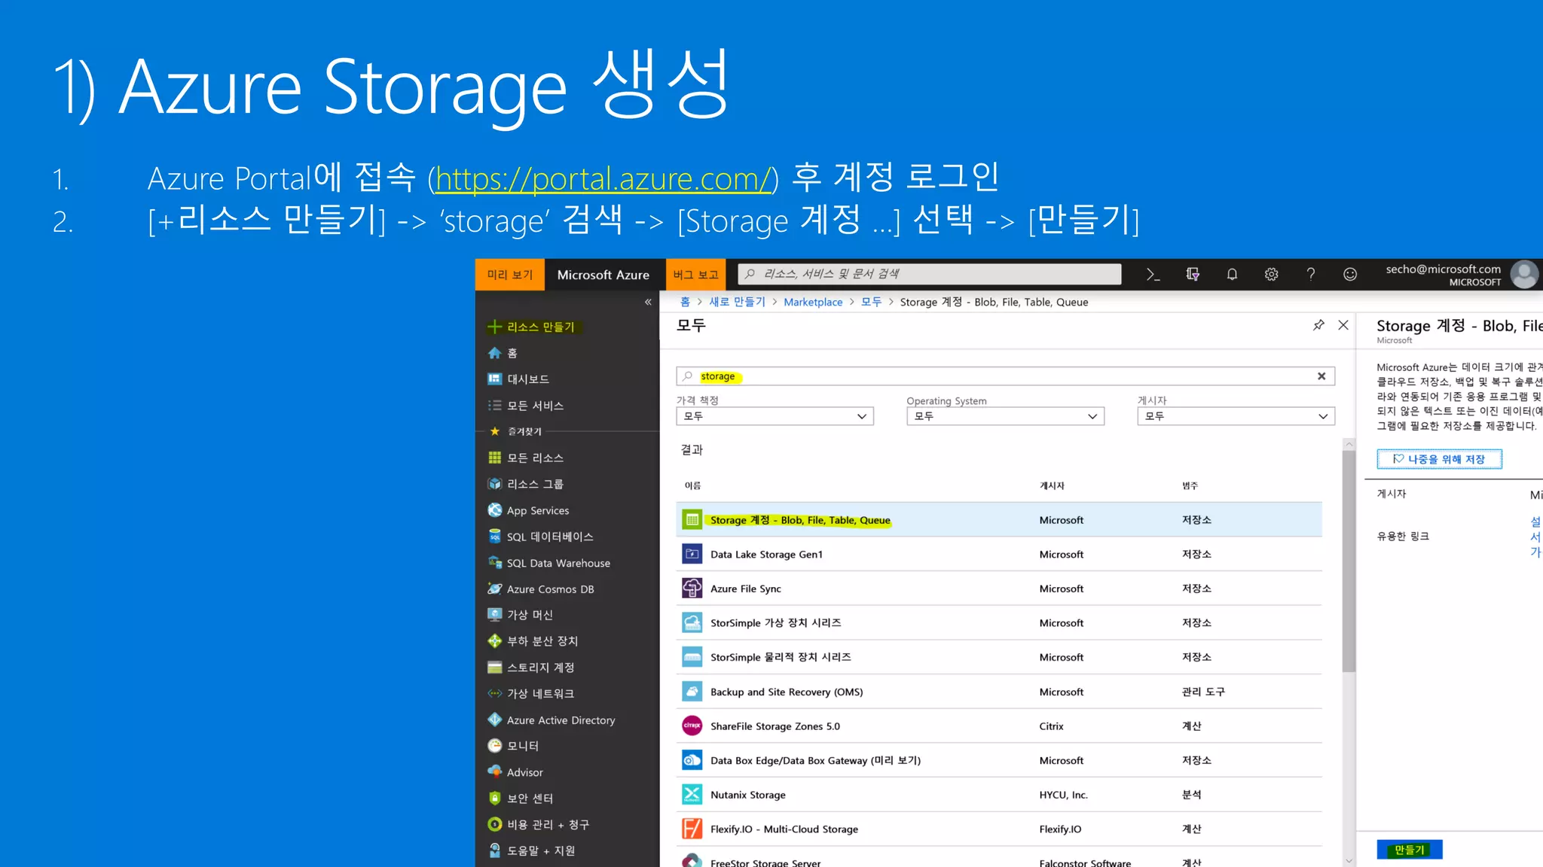
Task: Click the top 리소스, 서비스 및 문서 검색 box
Action: pyautogui.click(x=930, y=274)
